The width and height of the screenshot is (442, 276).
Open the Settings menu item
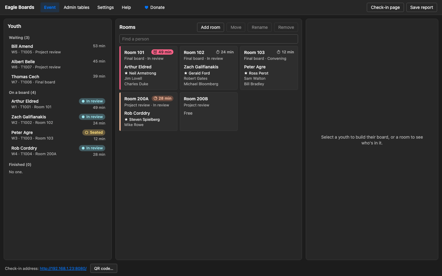[106, 7]
